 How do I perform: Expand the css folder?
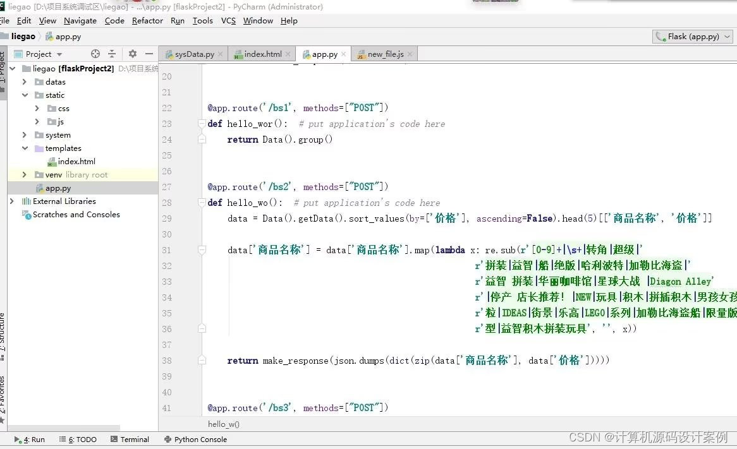pyautogui.click(x=37, y=109)
